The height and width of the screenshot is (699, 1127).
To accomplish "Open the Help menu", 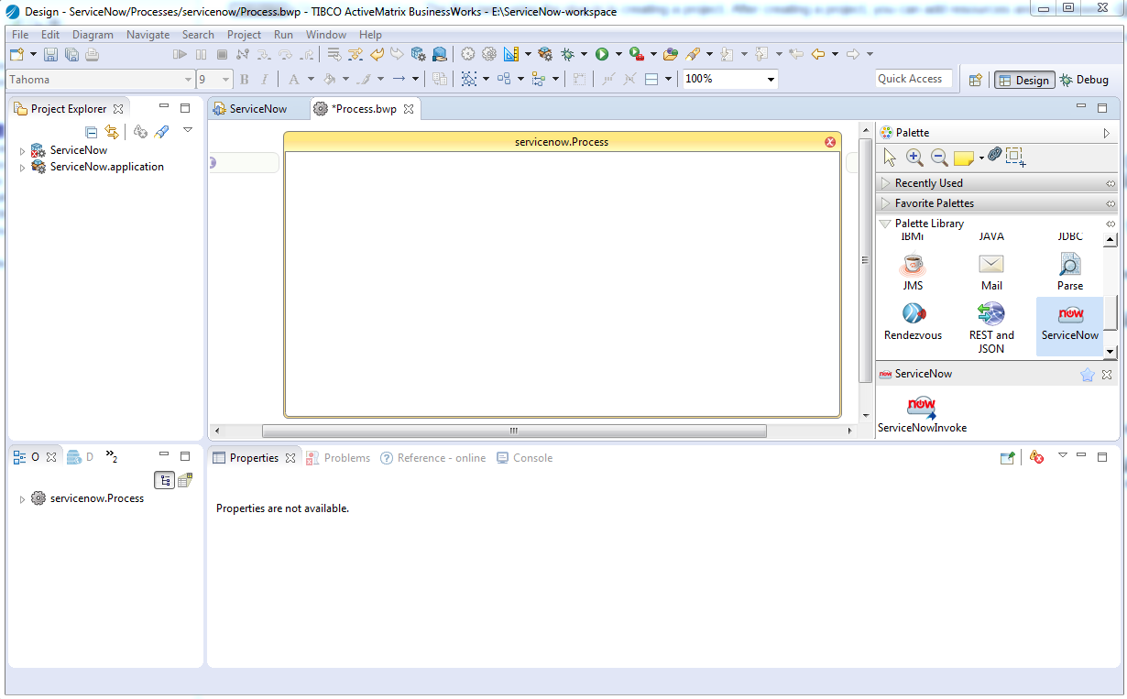I will click(x=370, y=35).
